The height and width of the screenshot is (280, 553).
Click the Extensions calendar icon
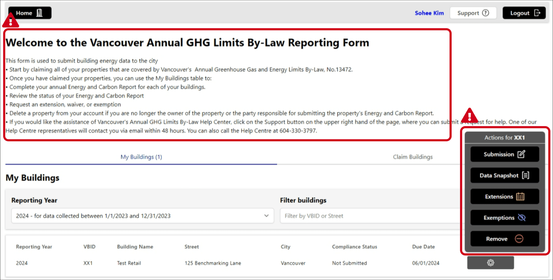tap(520, 196)
